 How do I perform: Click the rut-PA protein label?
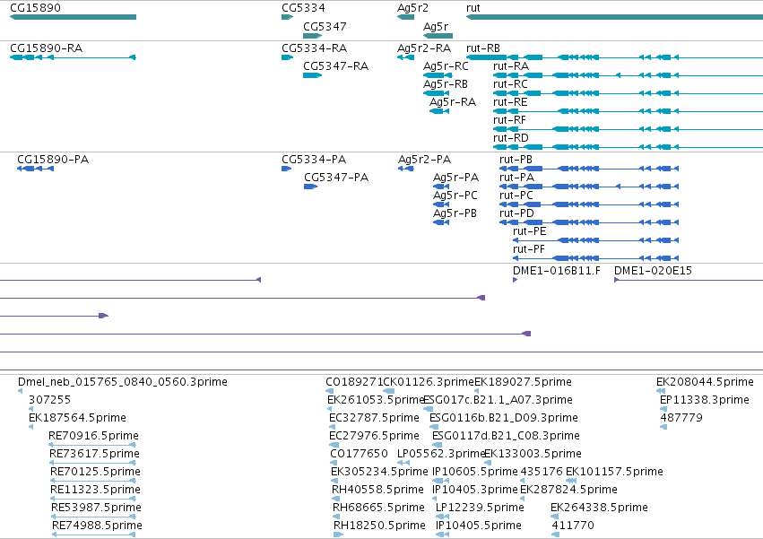tap(516, 178)
